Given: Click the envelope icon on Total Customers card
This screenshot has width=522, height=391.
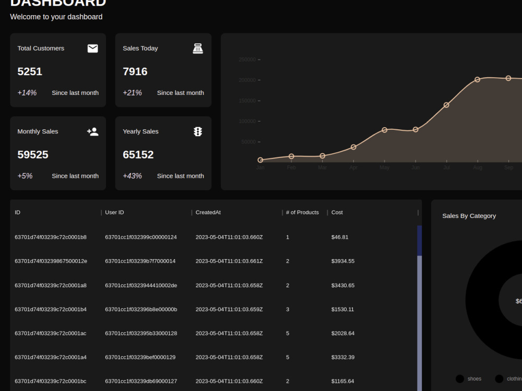Looking at the screenshot, I should 92,48.
